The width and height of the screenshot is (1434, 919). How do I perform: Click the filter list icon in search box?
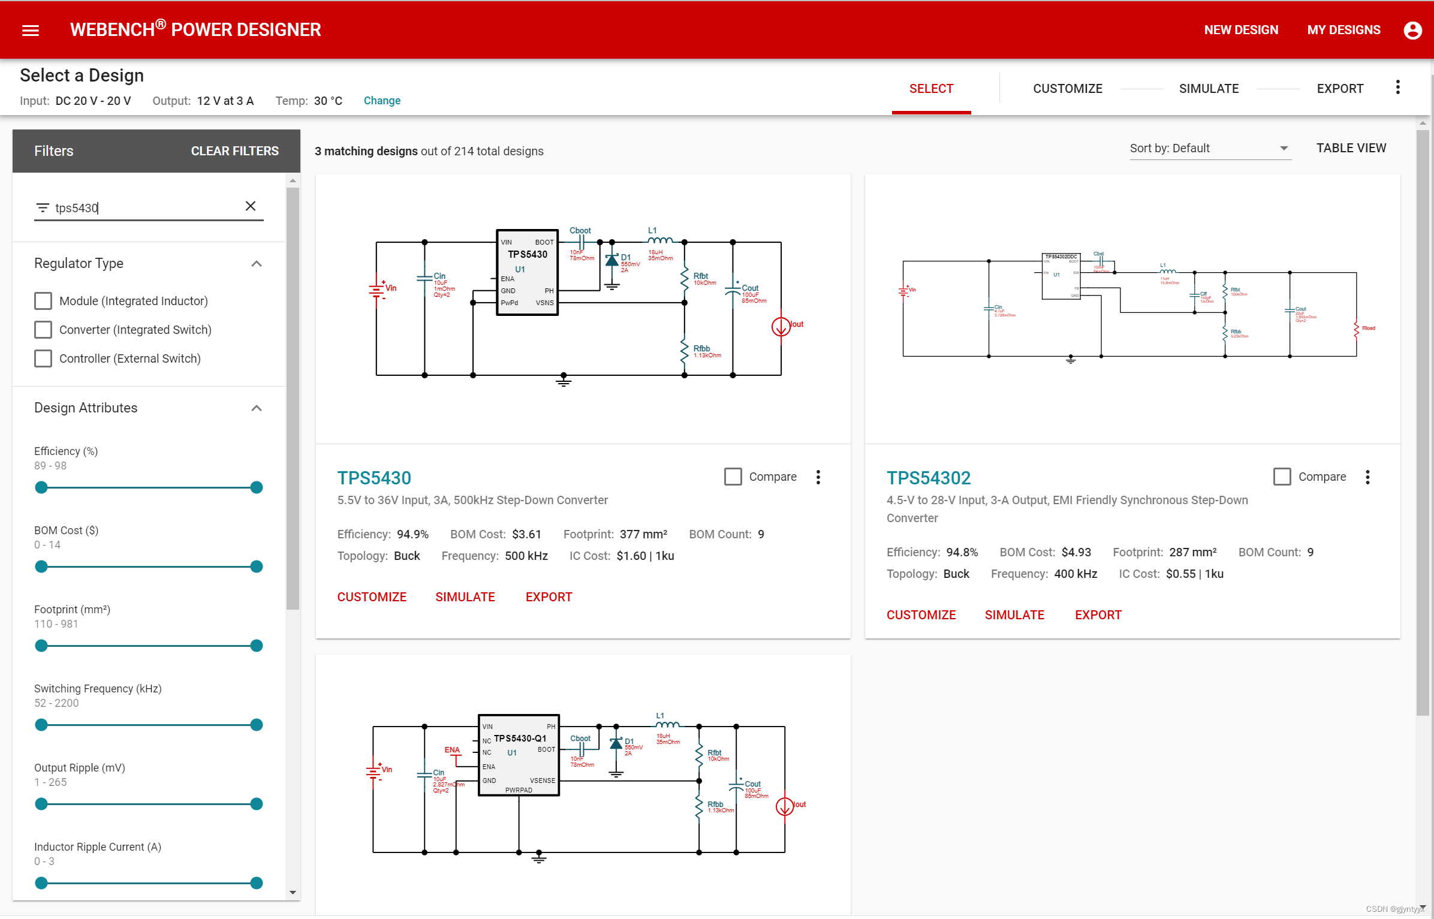tap(43, 208)
